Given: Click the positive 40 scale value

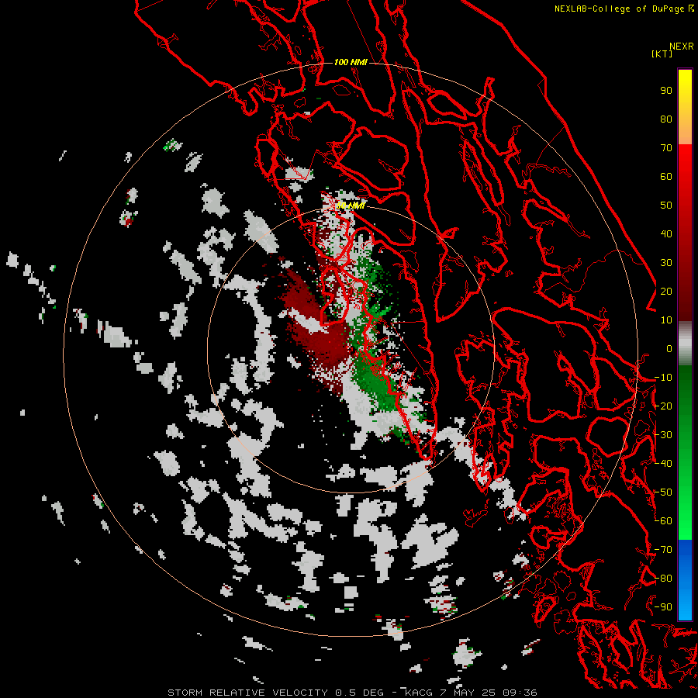Looking at the screenshot, I should (x=666, y=233).
